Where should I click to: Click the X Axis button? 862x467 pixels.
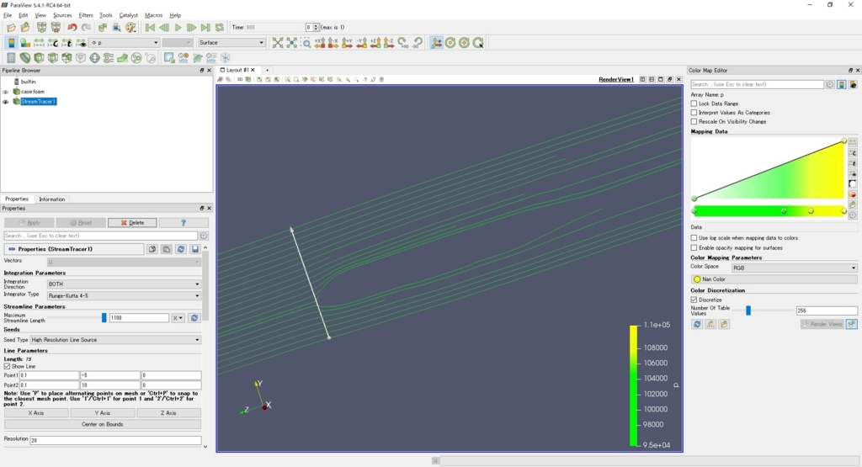(36, 413)
